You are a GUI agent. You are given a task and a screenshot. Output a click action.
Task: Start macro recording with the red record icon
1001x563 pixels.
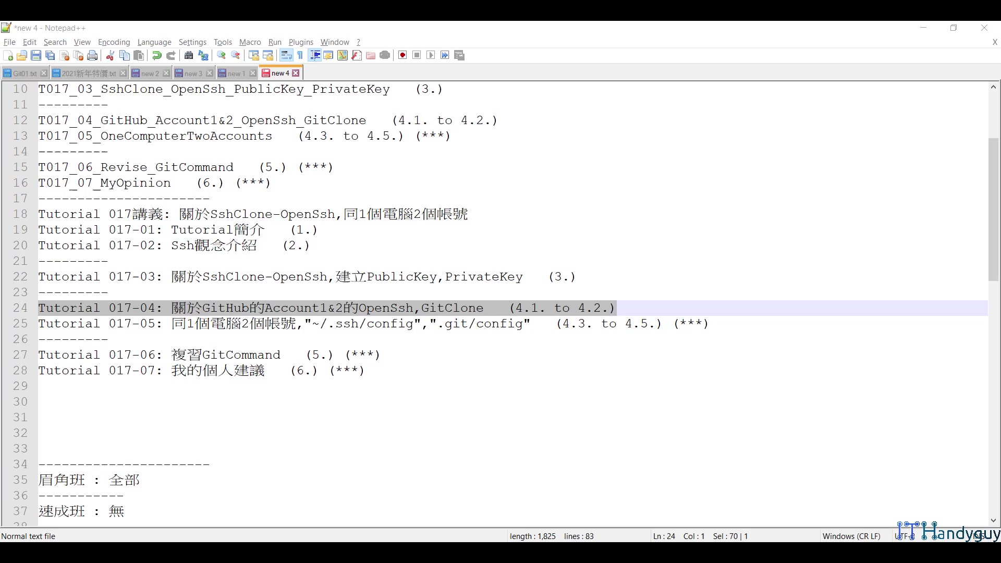[402, 55]
